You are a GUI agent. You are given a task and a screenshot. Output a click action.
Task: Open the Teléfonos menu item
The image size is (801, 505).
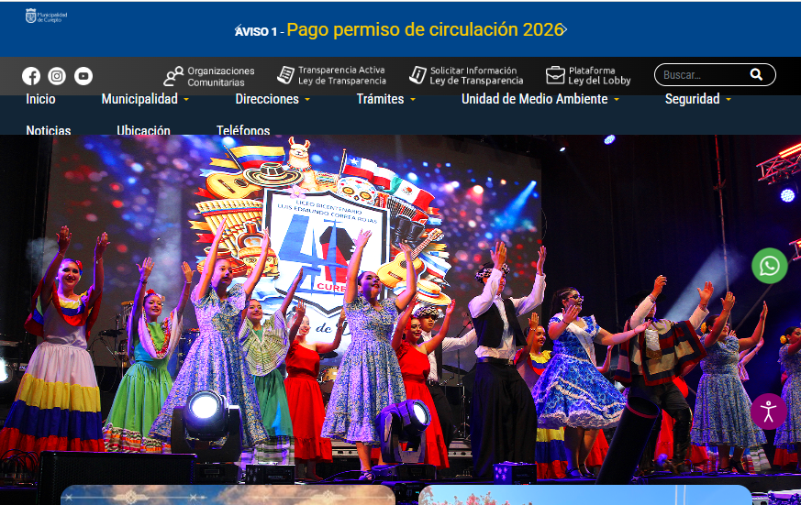click(x=243, y=130)
